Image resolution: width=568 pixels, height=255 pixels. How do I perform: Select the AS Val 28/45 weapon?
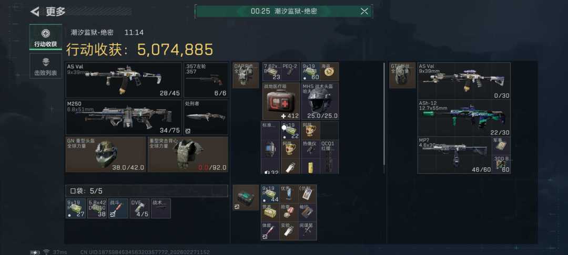tap(124, 80)
